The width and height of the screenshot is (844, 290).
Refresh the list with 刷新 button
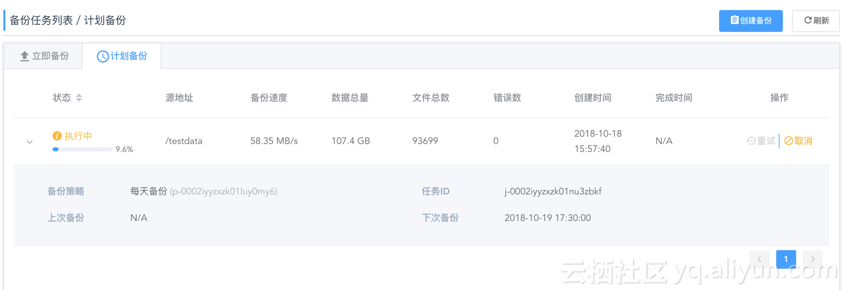(x=816, y=20)
